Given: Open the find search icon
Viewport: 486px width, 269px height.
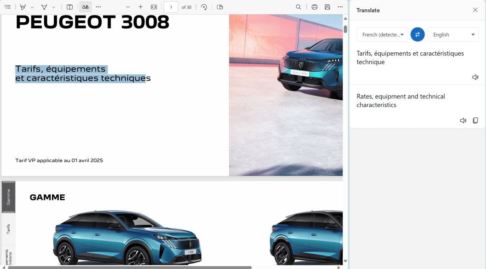Looking at the screenshot, I should pyautogui.click(x=298, y=7).
